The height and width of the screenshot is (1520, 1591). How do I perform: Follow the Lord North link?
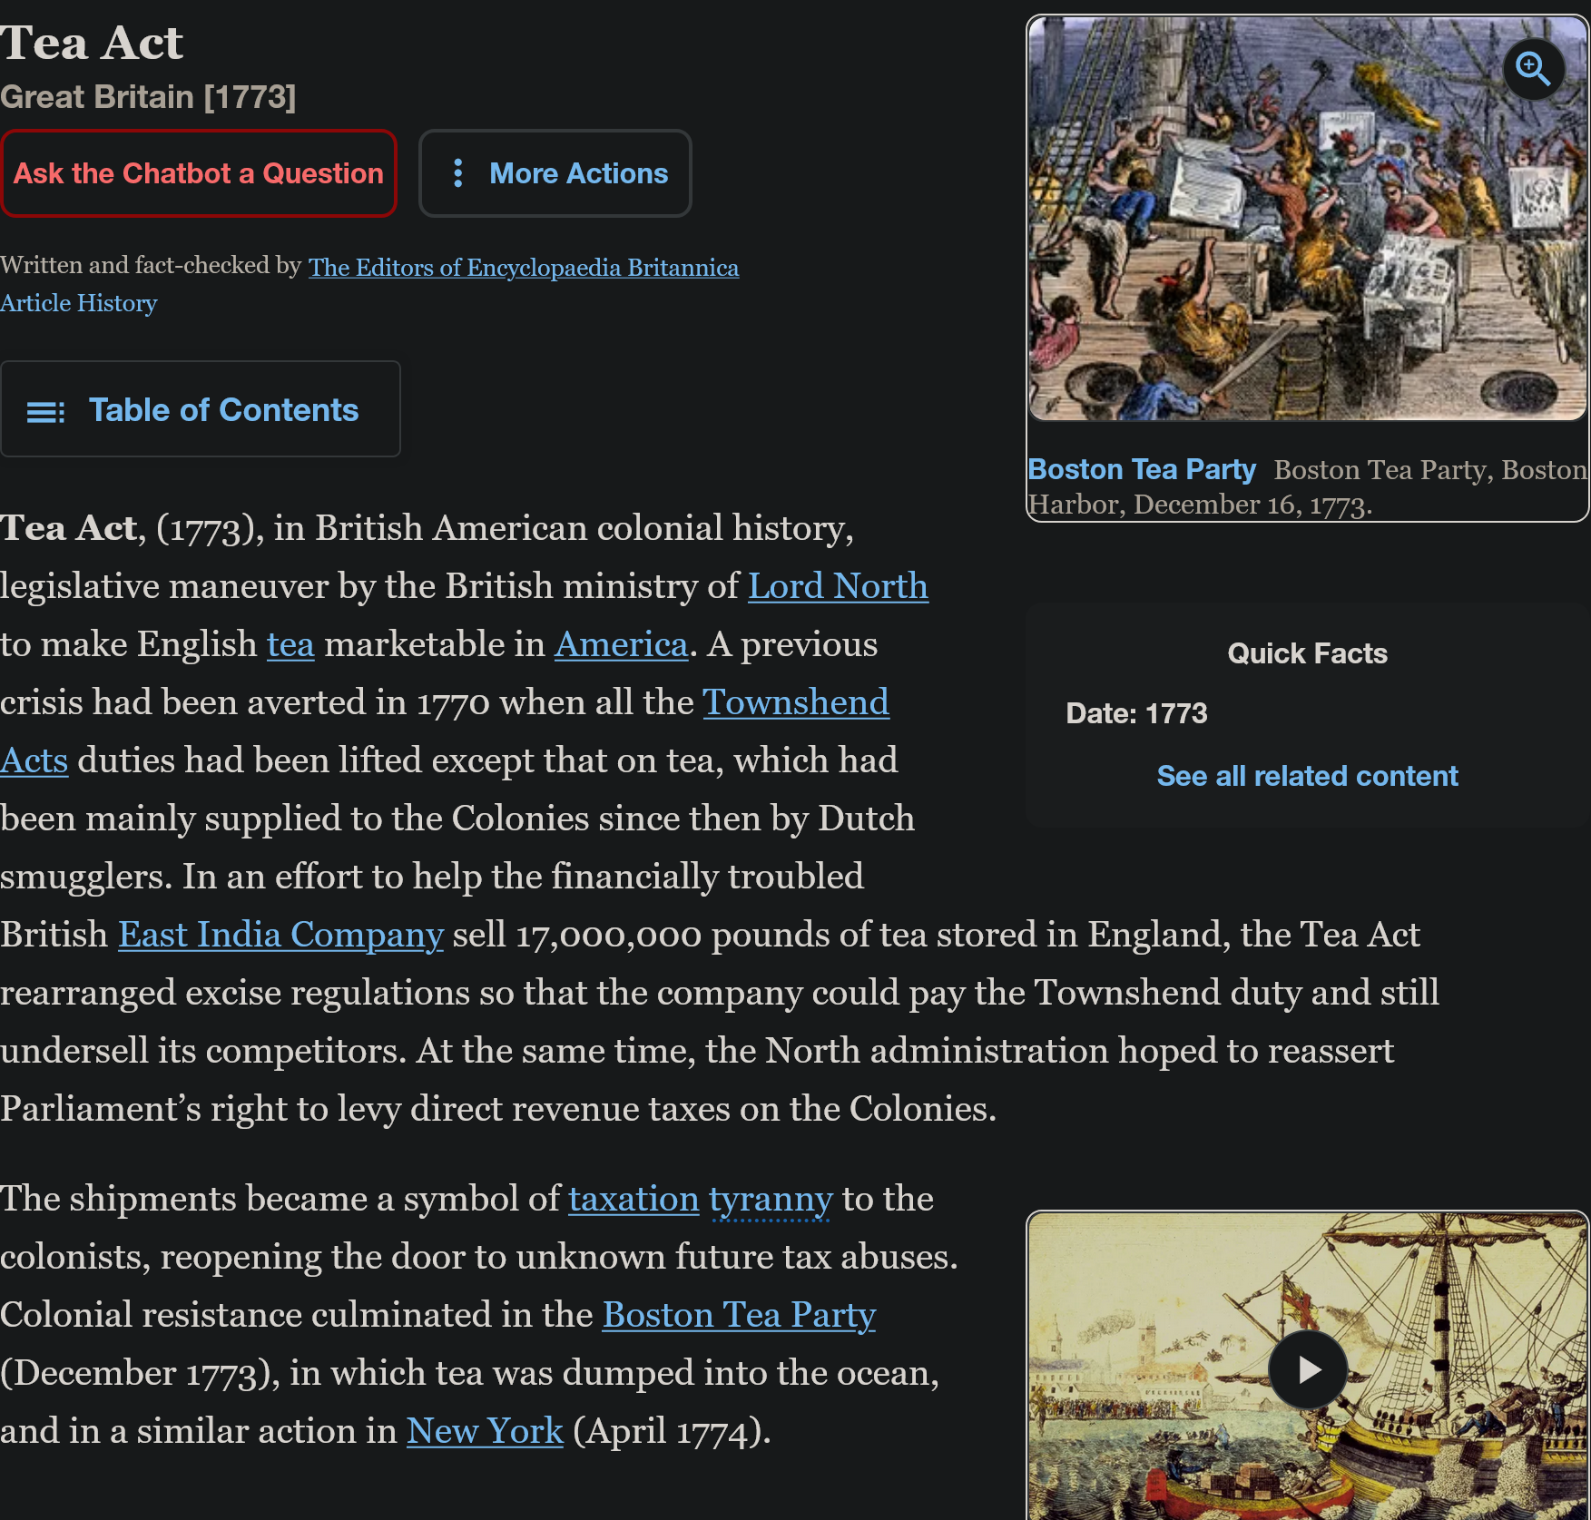(838, 586)
